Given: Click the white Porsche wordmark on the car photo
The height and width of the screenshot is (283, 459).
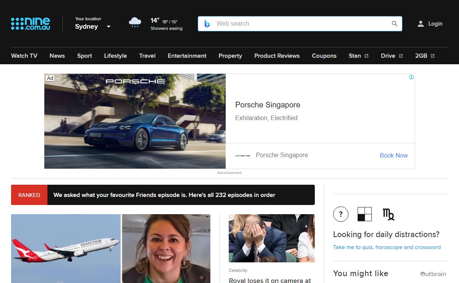Looking at the screenshot, I should [135, 81].
